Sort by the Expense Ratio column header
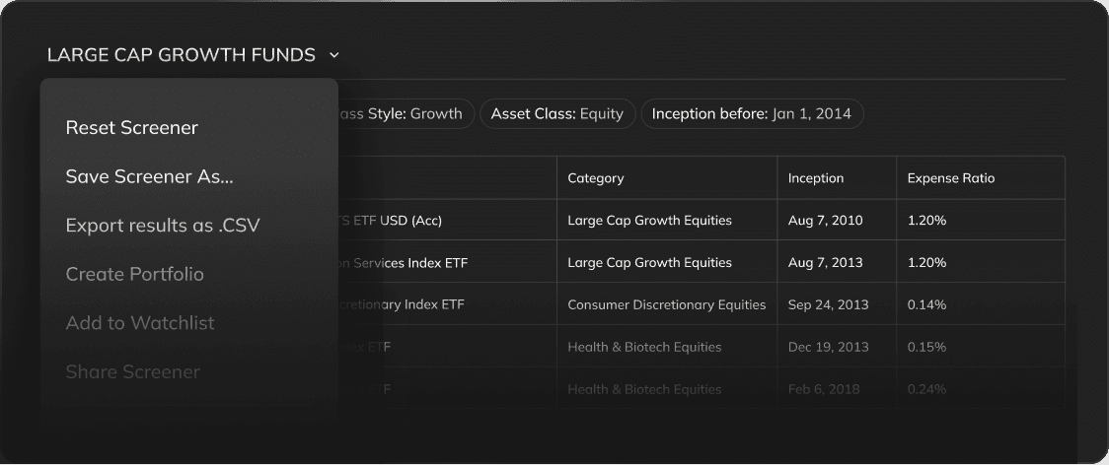The image size is (1109, 465). click(951, 178)
